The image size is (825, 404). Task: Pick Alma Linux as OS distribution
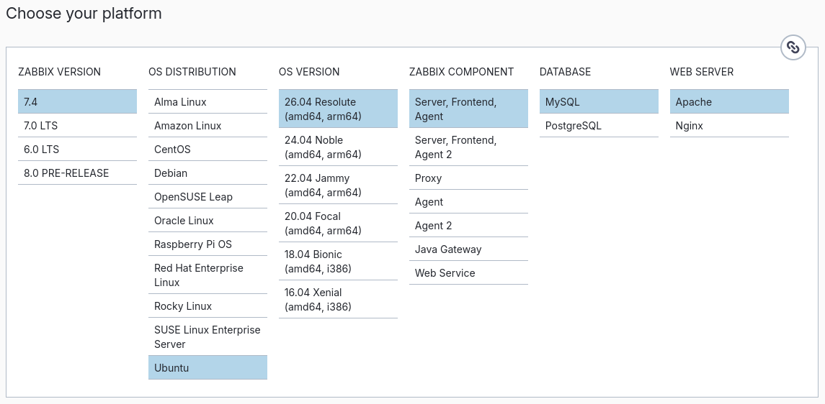[x=208, y=102]
